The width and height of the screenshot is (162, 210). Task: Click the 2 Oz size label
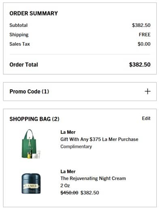[65, 186]
